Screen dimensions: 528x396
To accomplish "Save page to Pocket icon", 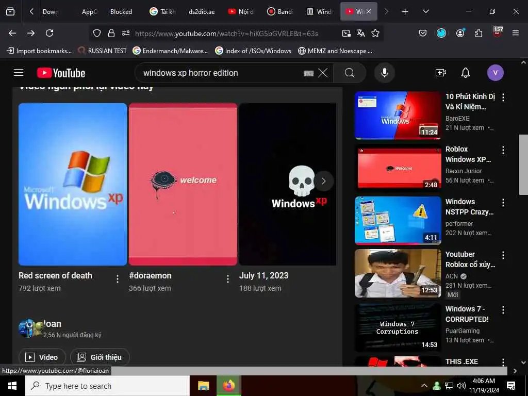I will 423,33.
